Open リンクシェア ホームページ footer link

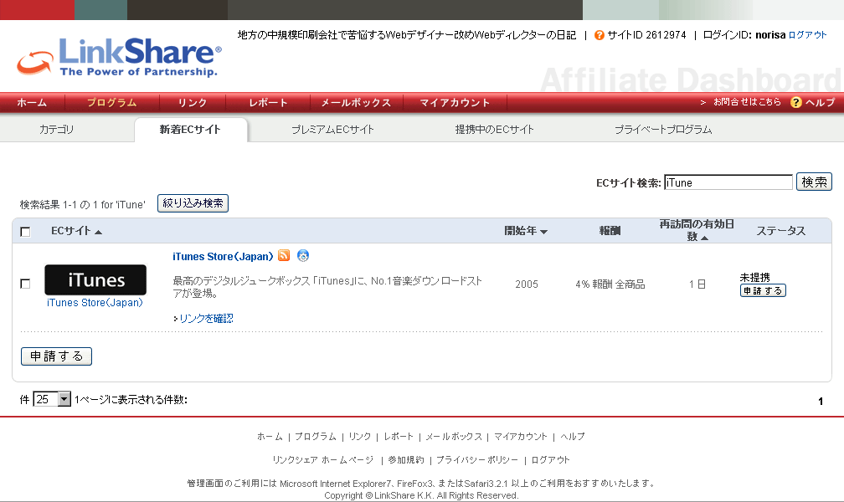pyautogui.click(x=322, y=460)
